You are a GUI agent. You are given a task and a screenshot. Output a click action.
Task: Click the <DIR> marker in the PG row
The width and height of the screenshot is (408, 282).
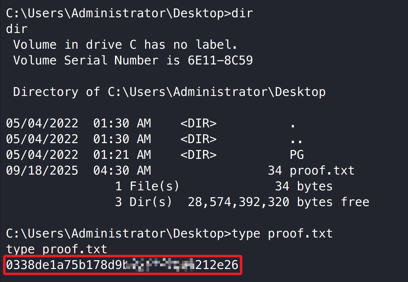coord(198,155)
